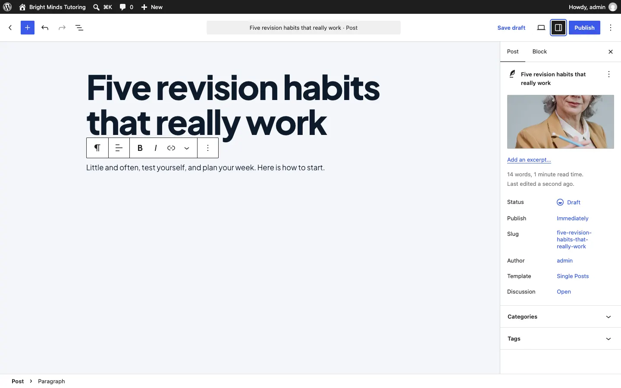Expand the Categories panel
Viewport: 621px width, 388px height.
[x=561, y=317]
